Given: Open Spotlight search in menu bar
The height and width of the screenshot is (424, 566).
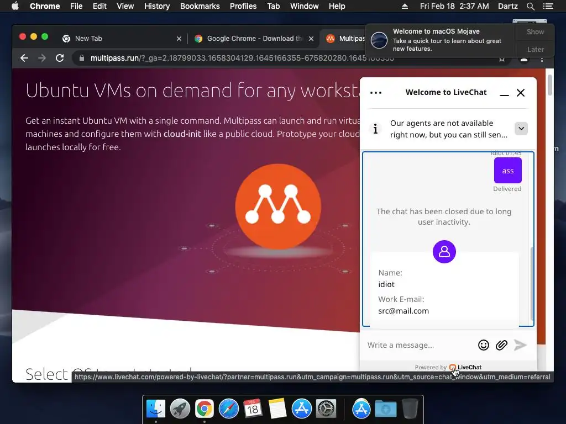Looking at the screenshot, I should click(530, 6).
